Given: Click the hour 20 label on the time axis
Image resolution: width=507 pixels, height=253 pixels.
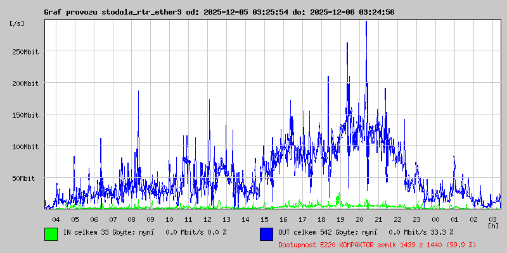Looking at the screenshot, I should tap(359, 219).
